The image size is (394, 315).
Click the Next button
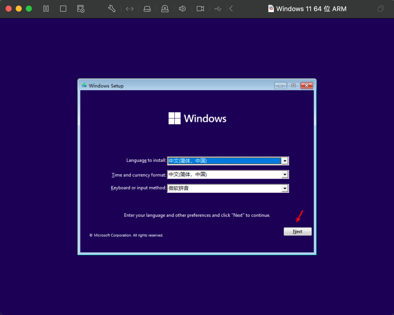(297, 232)
